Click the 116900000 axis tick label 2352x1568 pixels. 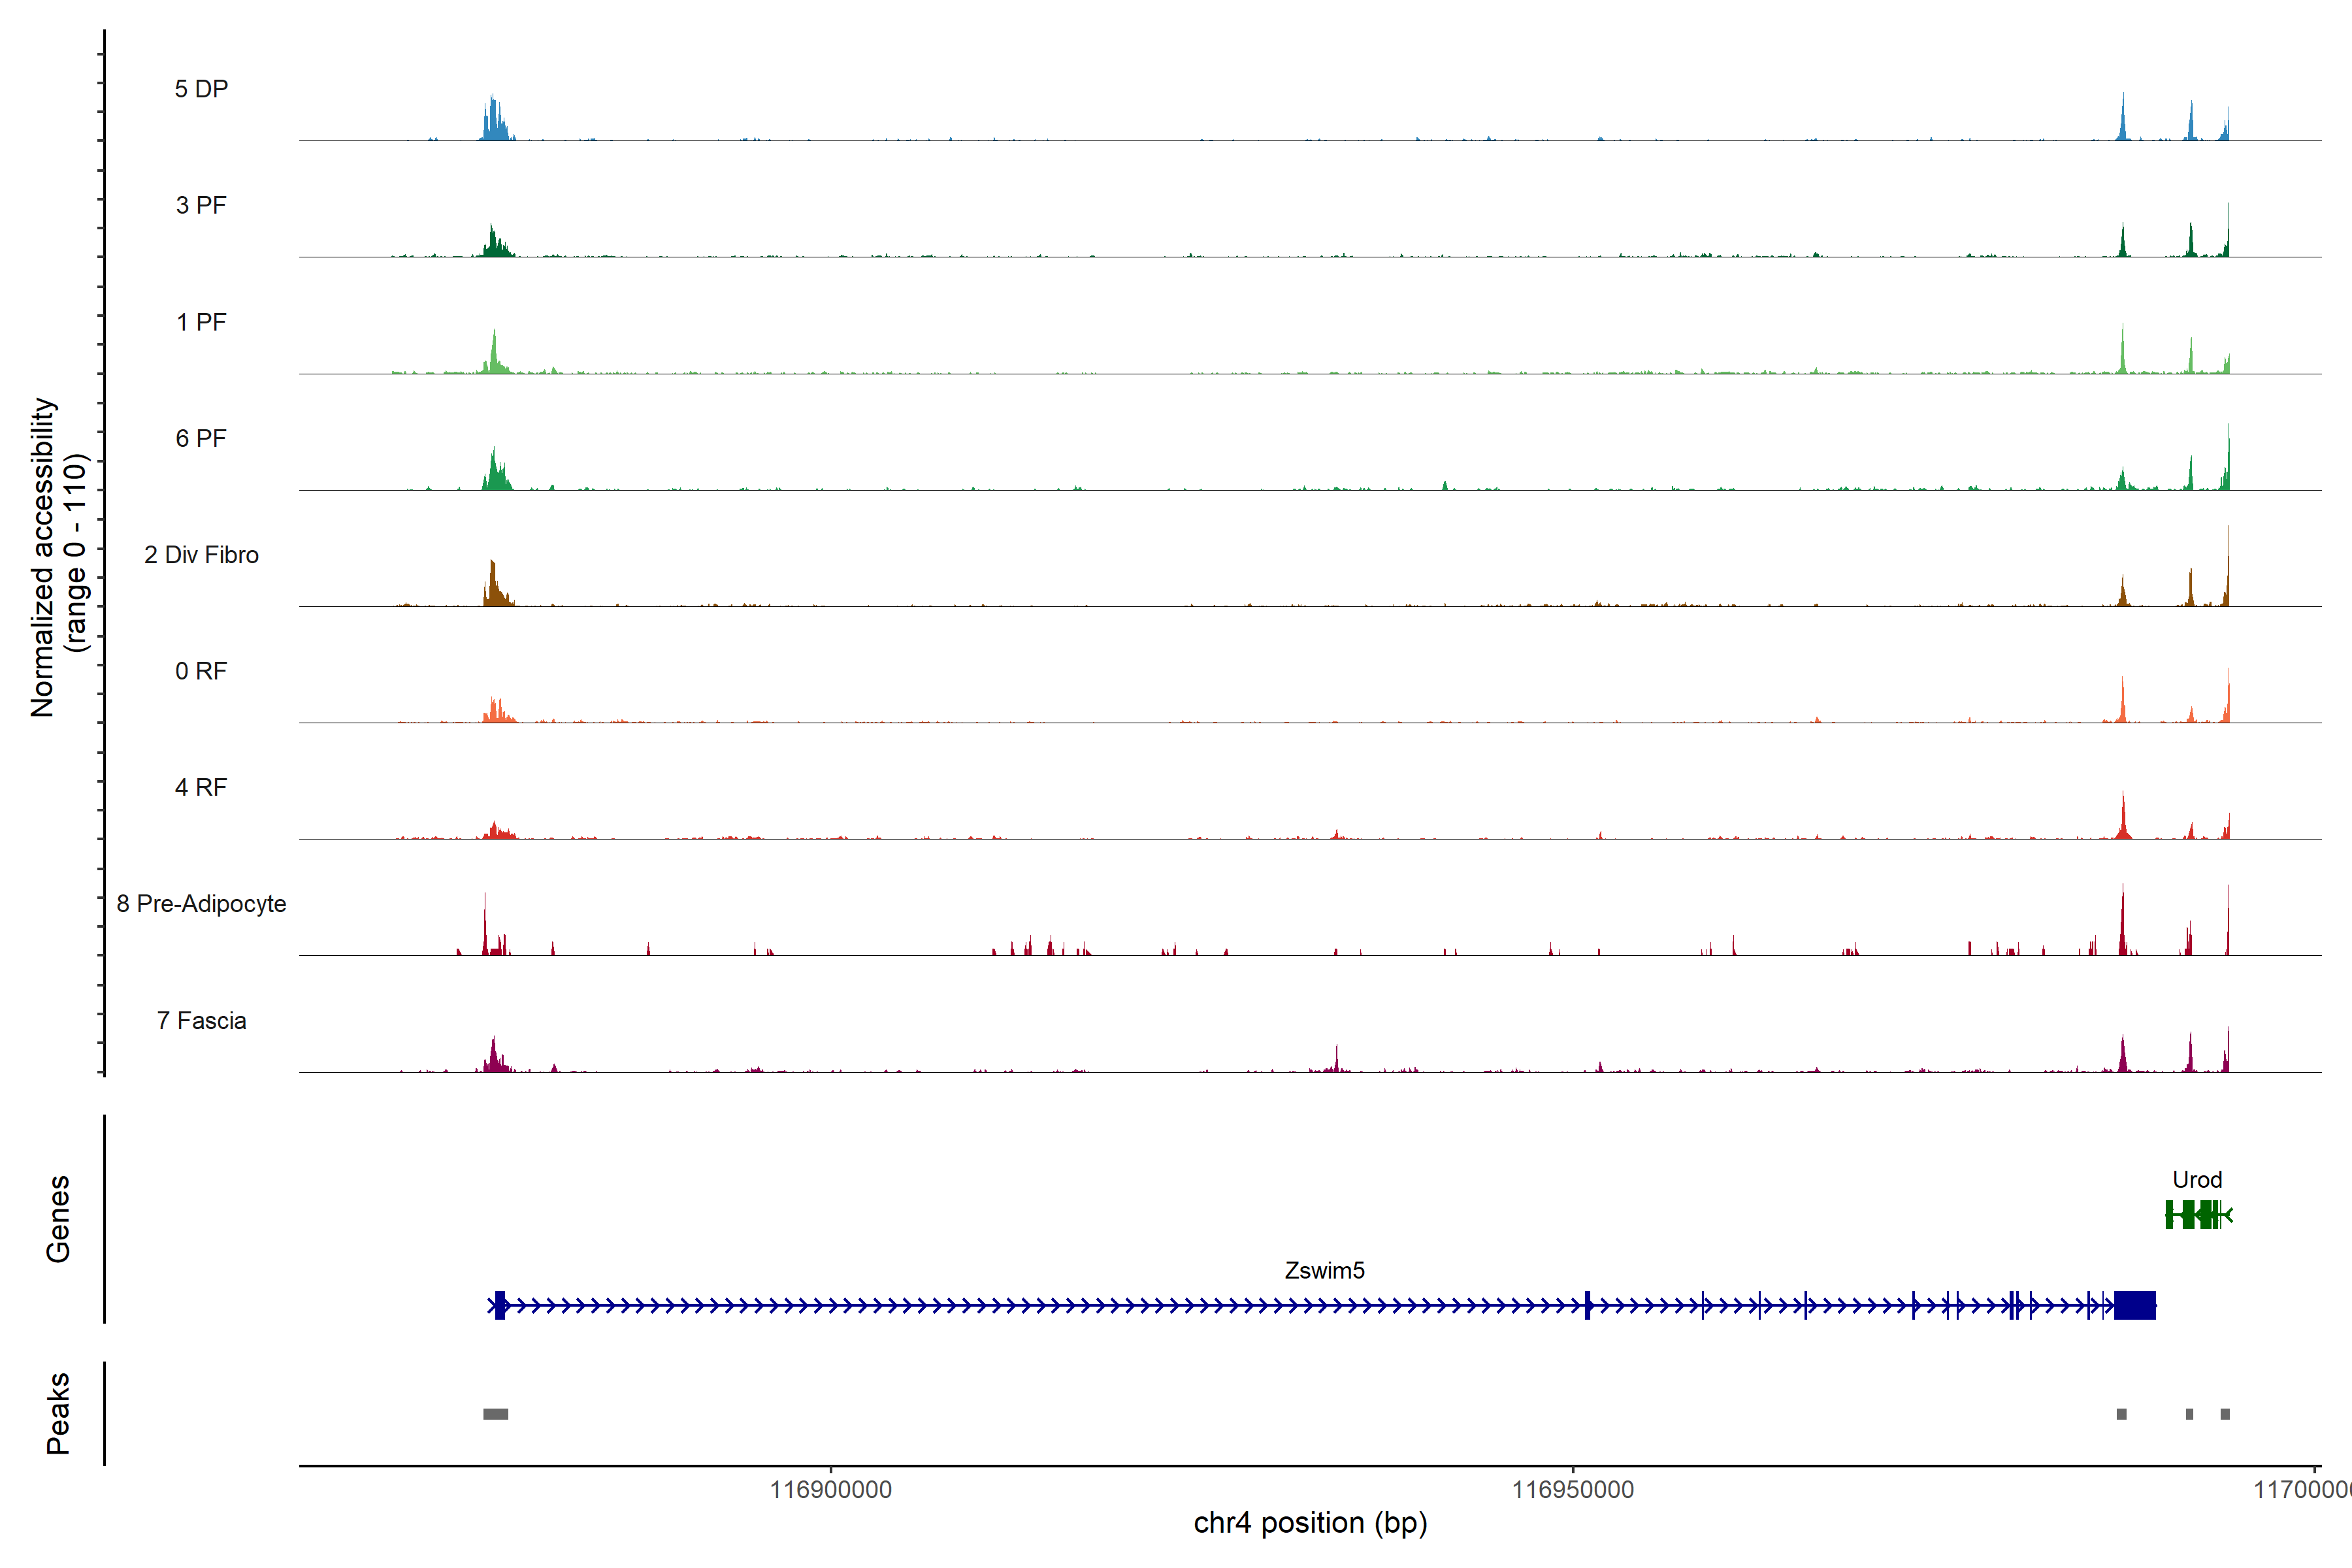click(830, 1490)
